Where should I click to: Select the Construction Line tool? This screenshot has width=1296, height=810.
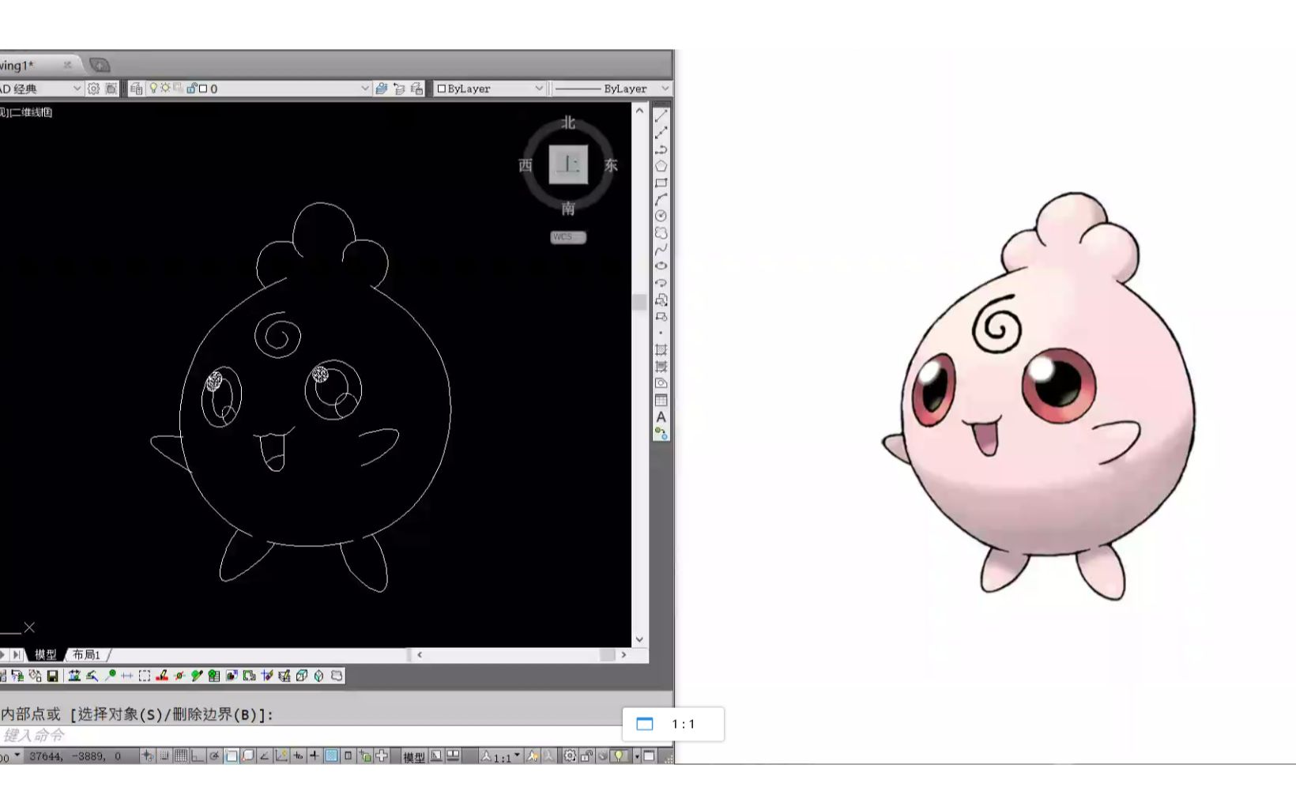click(661, 133)
